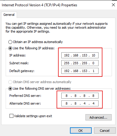Click last octet of Preferred DNS server

pos(93,96)
